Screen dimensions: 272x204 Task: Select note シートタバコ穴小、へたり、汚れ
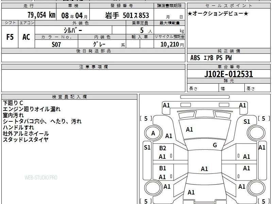42,121
